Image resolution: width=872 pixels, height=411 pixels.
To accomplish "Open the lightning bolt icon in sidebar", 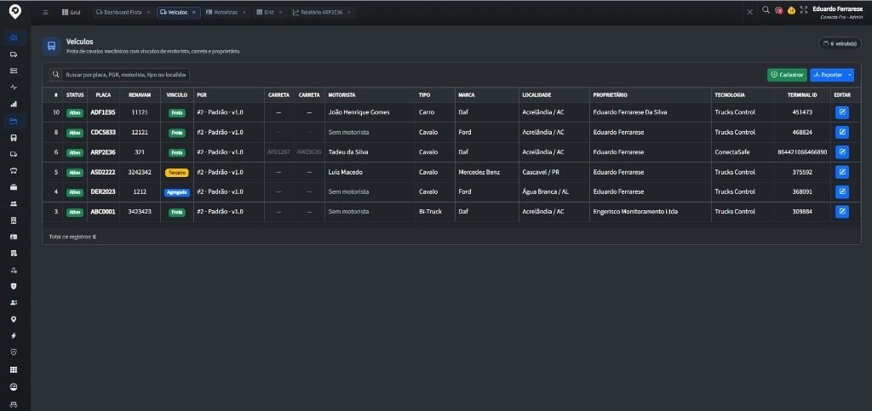I will [x=14, y=336].
